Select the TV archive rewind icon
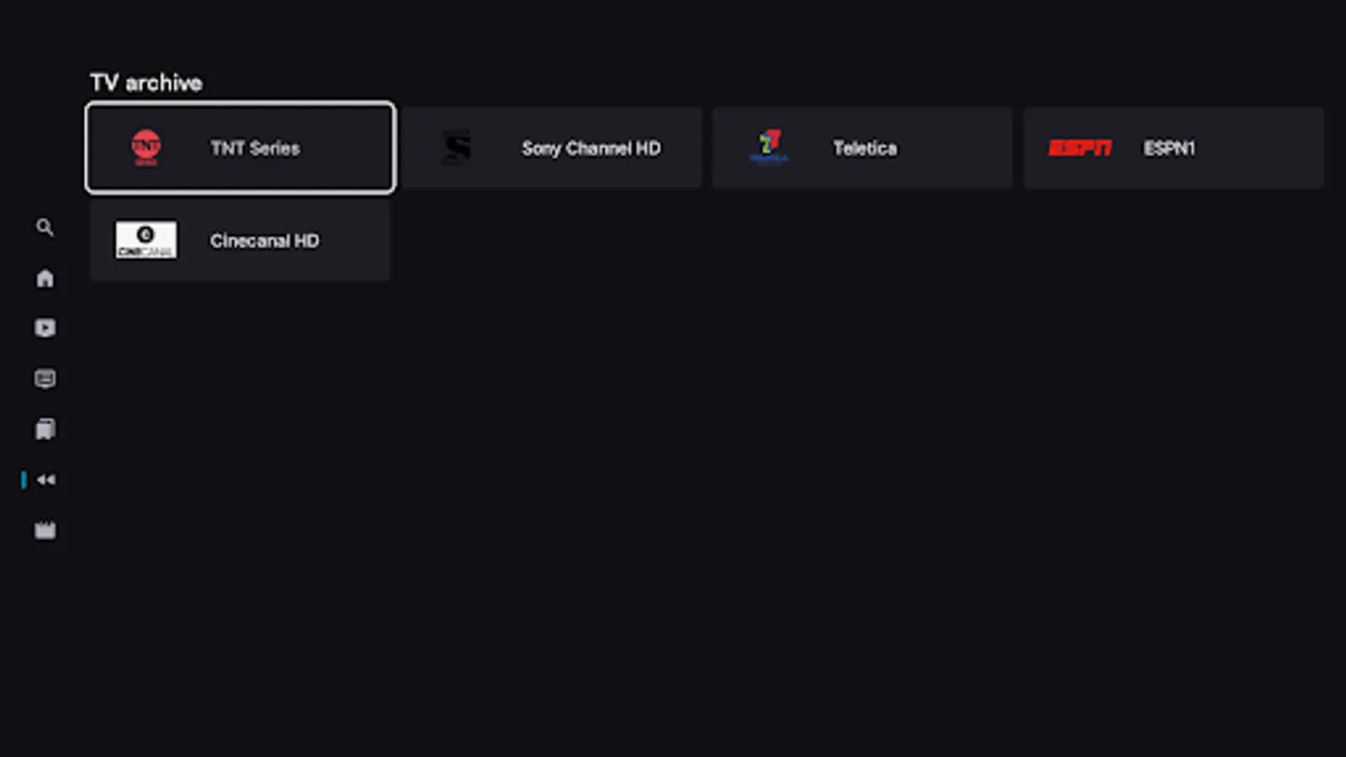This screenshot has height=757, width=1346. (x=46, y=479)
